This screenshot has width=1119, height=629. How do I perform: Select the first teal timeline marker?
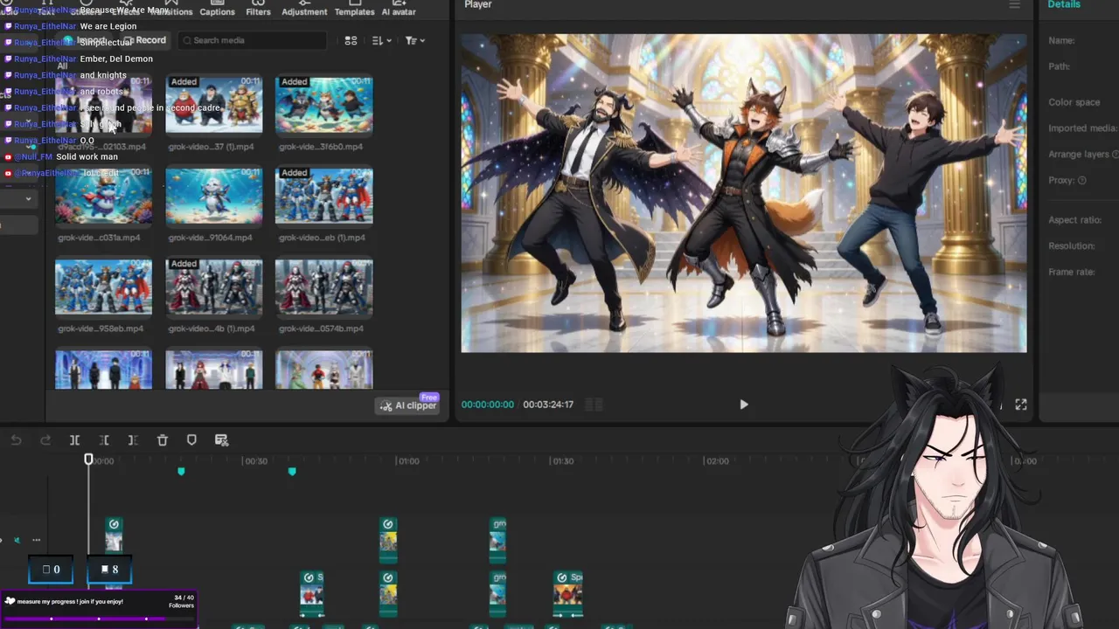point(181,472)
